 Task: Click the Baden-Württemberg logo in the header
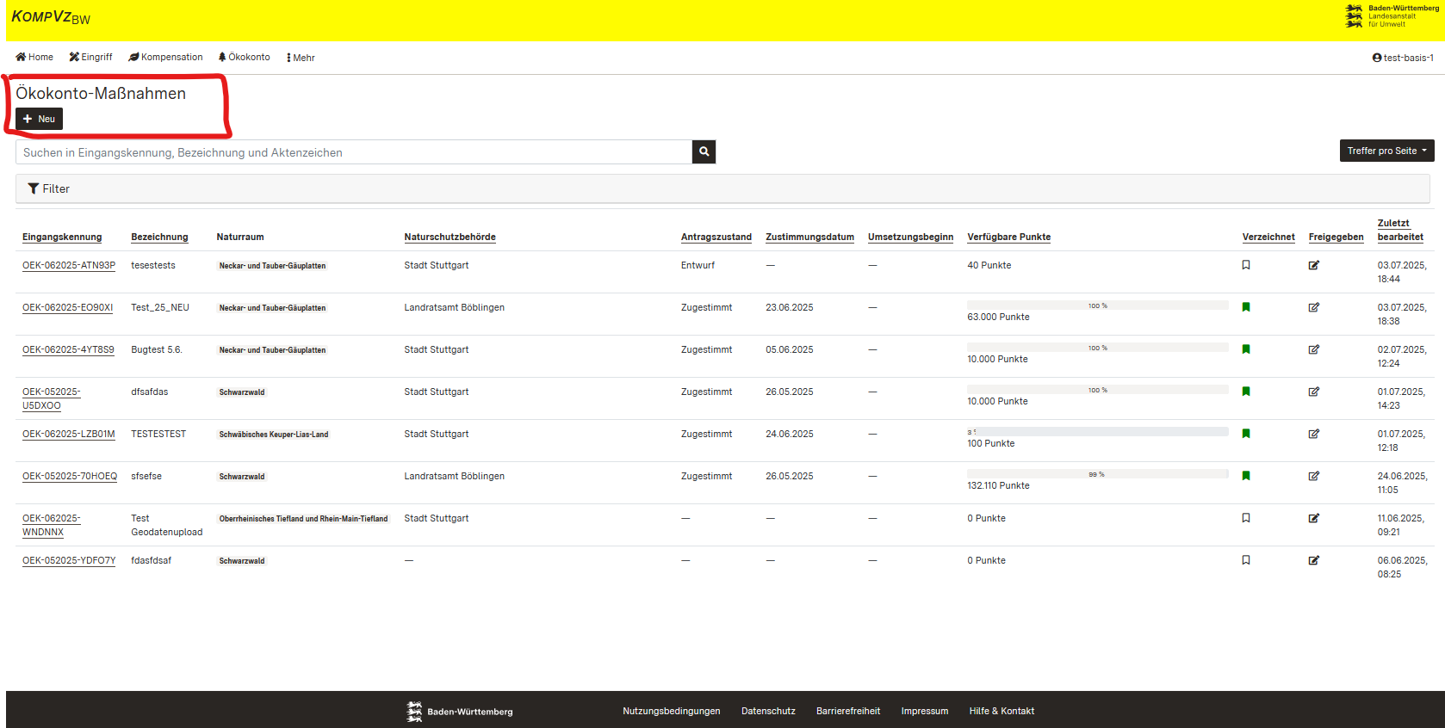[x=1391, y=16]
